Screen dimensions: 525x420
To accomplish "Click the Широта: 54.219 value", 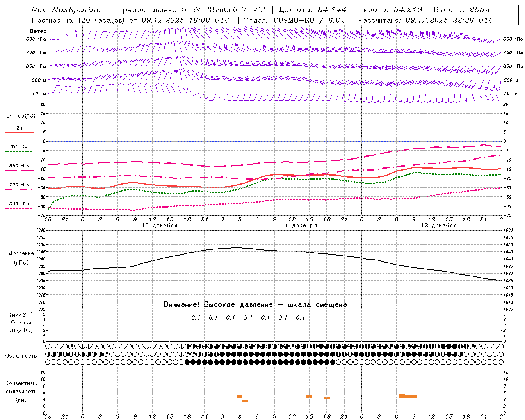I will pyautogui.click(x=390, y=10).
